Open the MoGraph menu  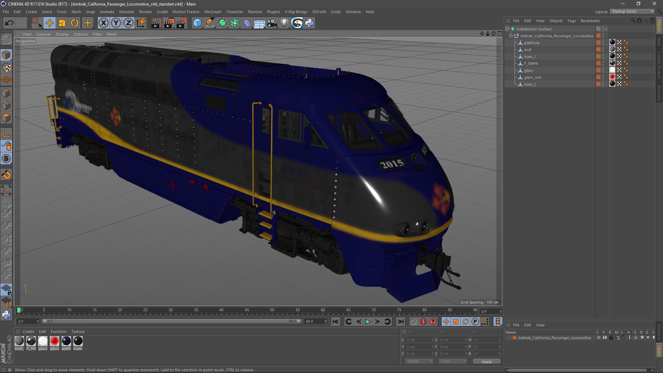click(213, 12)
